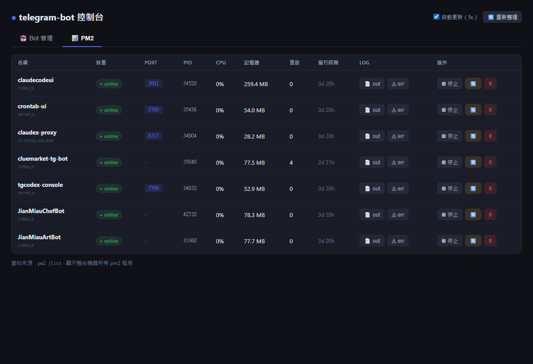Delete the cluemarket-tg-bot process icon
Screen dimensions: 533x364
(490, 162)
